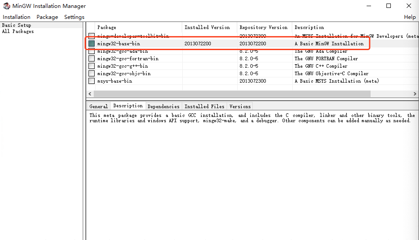Sort by the Package column header
419x240 pixels.
139,27
